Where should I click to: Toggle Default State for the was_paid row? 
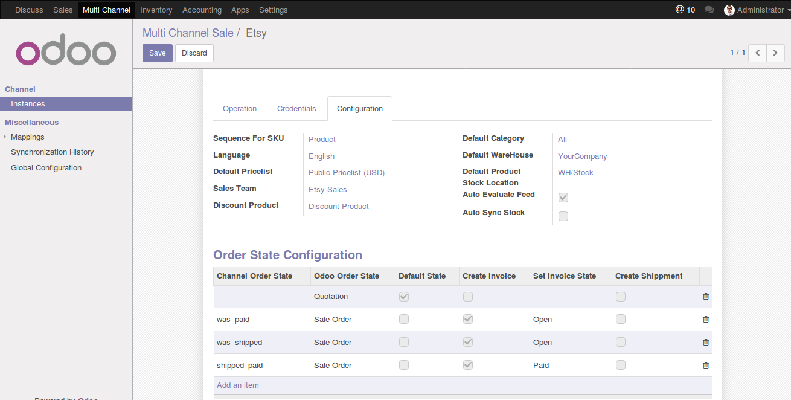404,319
